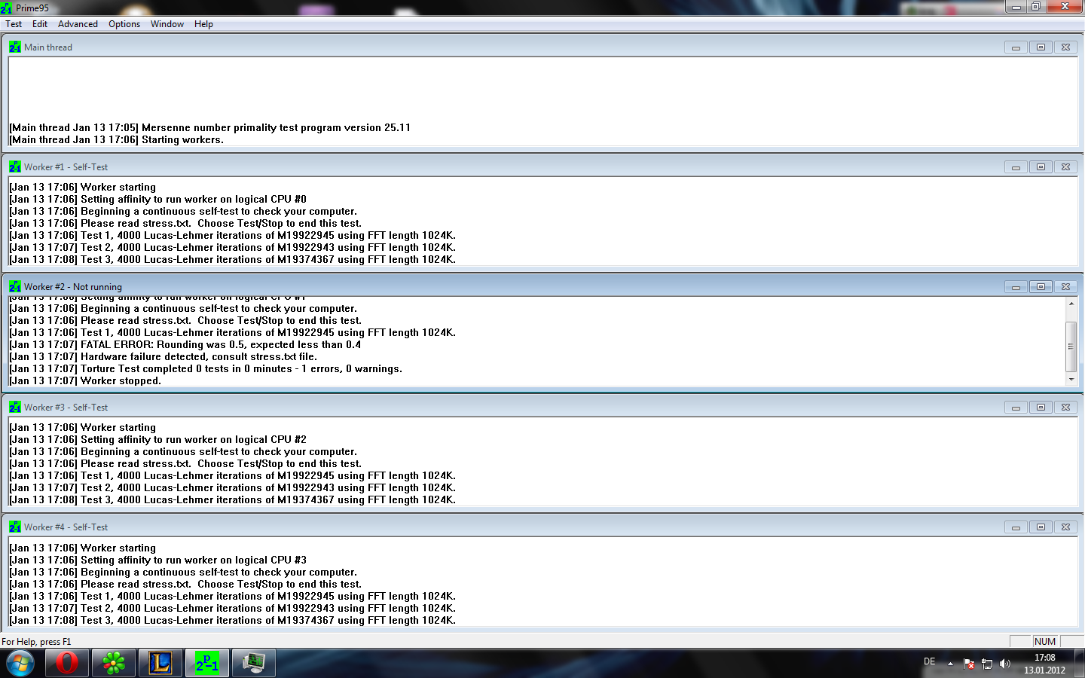The width and height of the screenshot is (1085, 678).
Task: Minimize the Main thread child window
Action: click(1016, 47)
